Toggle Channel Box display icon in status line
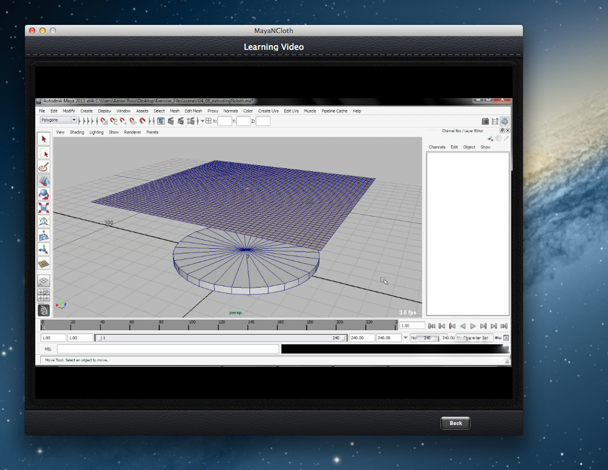Screen dimensions: 608x470 coord(504,121)
